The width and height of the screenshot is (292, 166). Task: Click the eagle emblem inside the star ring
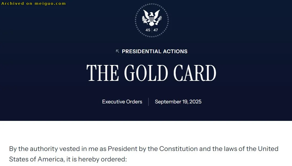[152, 18]
